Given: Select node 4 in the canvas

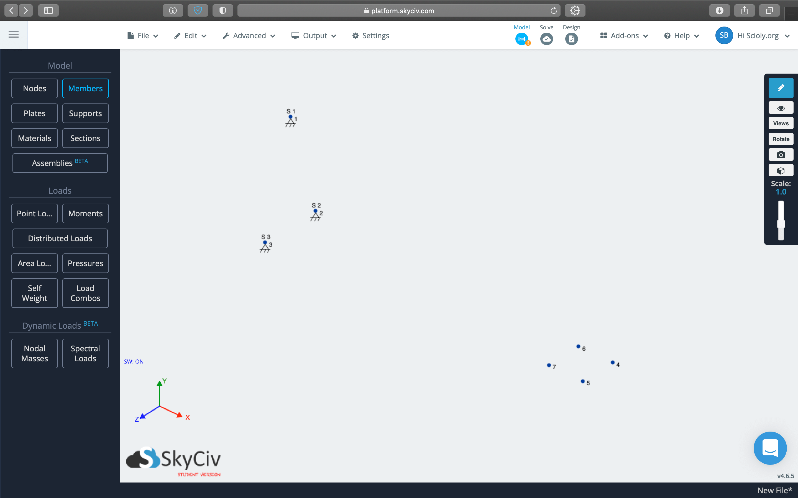Looking at the screenshot, I should pos(613,362).
